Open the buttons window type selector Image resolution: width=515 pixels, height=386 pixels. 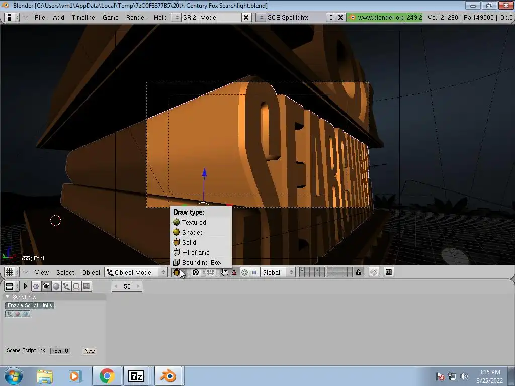[12, 286]
